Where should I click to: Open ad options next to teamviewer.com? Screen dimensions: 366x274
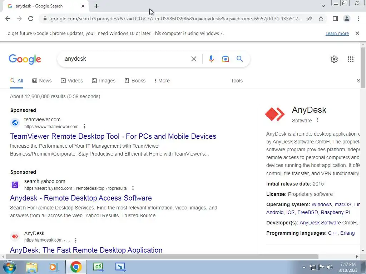point(84,127)
